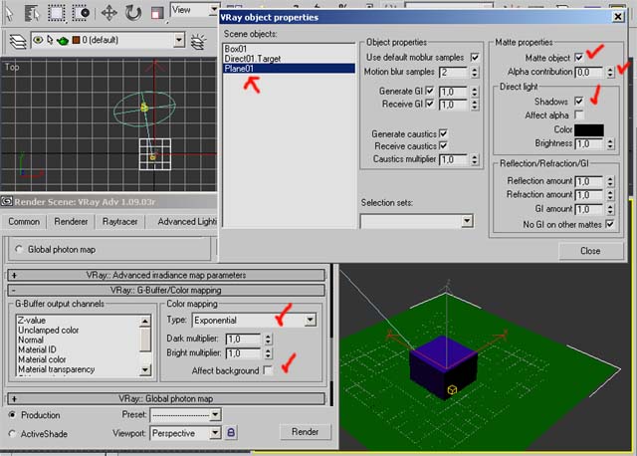Expand VRay Global photon map rollout
The height and width of the screenshot is (456, 637).
pos(166,398)
